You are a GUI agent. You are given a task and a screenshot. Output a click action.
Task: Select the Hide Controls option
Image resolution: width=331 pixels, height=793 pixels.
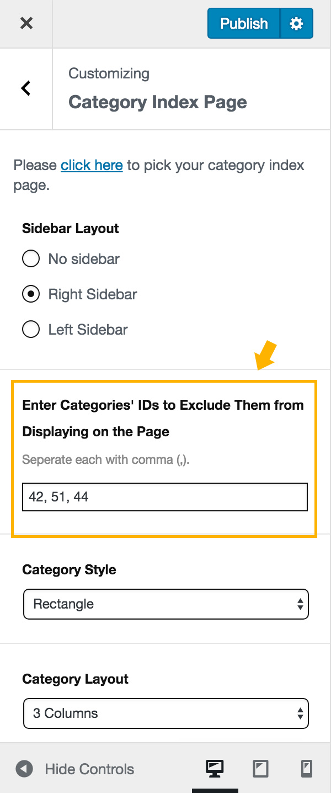[x=89, y=769]
